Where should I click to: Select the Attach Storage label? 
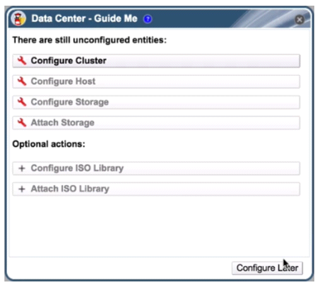coord(62,122)
